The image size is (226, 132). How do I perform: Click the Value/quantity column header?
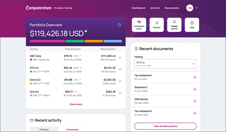[108, 49]
